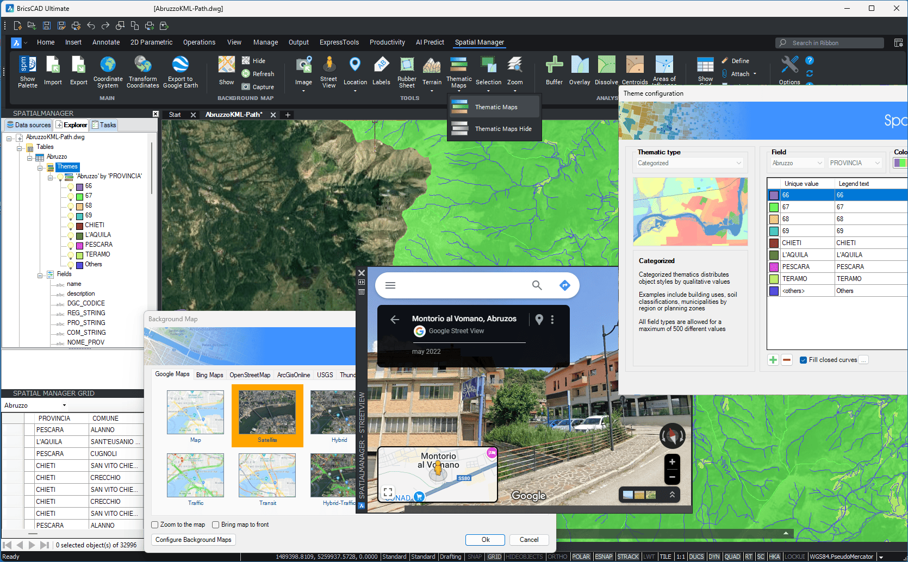
Task: Run the Overlay analysis tool
Action: [x=580, y=71]
